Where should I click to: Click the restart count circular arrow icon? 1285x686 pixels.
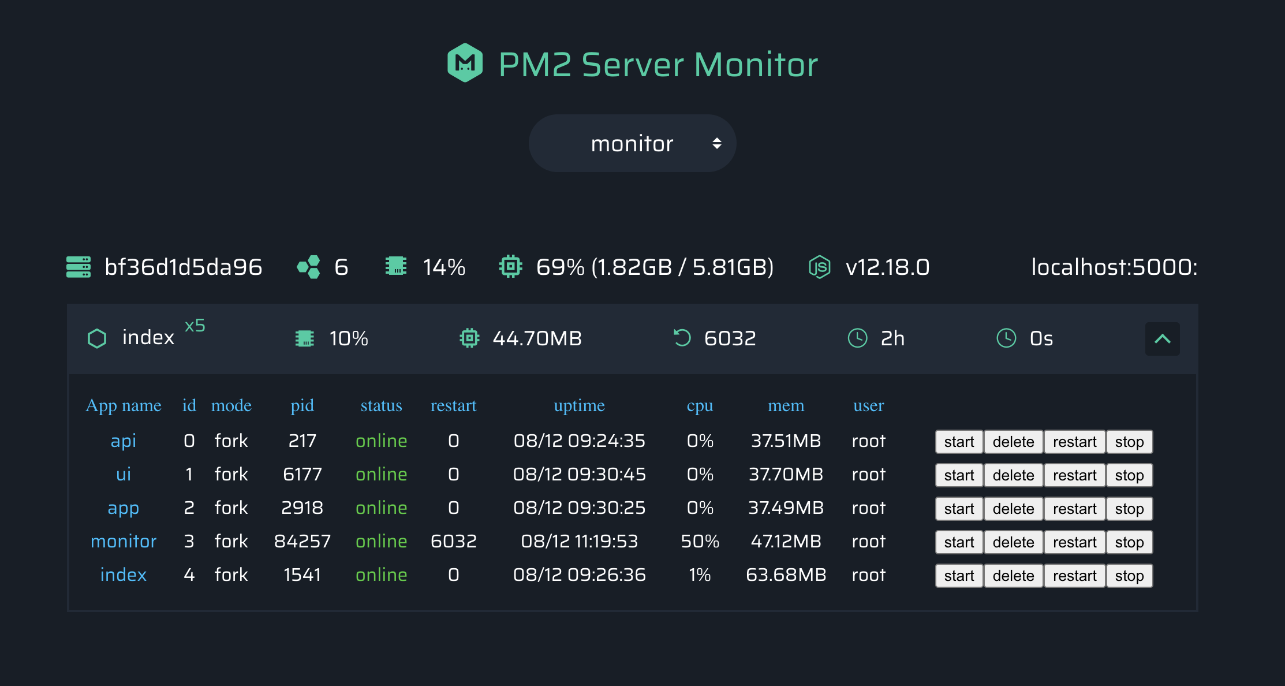pos(682,338)
